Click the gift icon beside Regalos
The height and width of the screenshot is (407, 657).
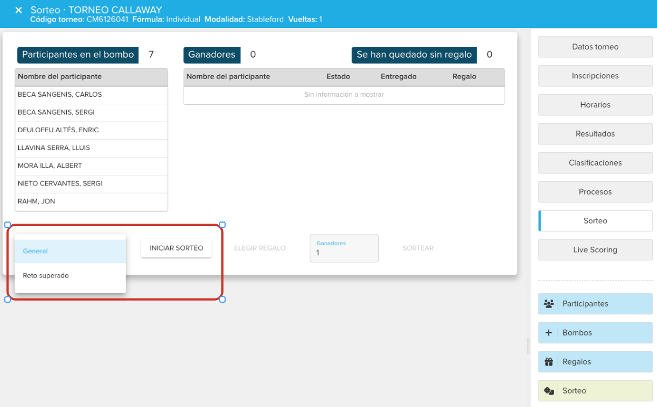pyautogui.click(x=549, y=362)
